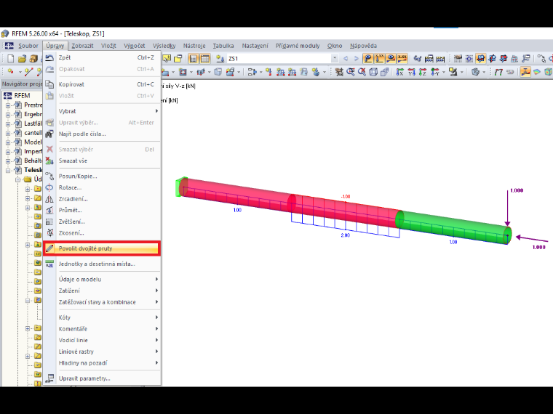Click the view Y direction icon
Image resolution: width=553 pixels, height=414 pixels.
[x=411, y=72]
